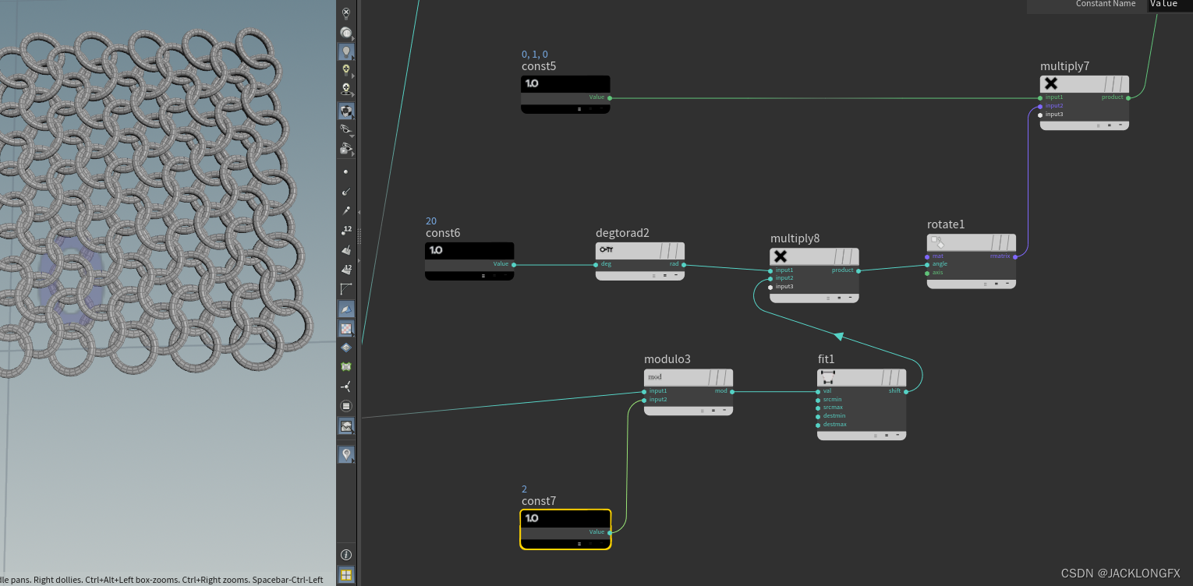Click the 1.0 header of const5 node
The image size is (1193, 586).
click(x=565, y=83)
